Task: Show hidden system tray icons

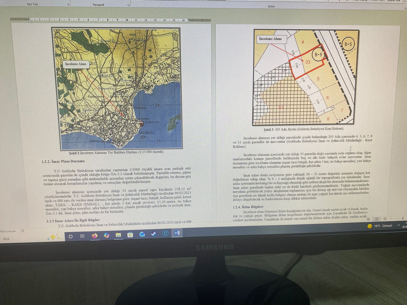Action: tap(399, 225)
